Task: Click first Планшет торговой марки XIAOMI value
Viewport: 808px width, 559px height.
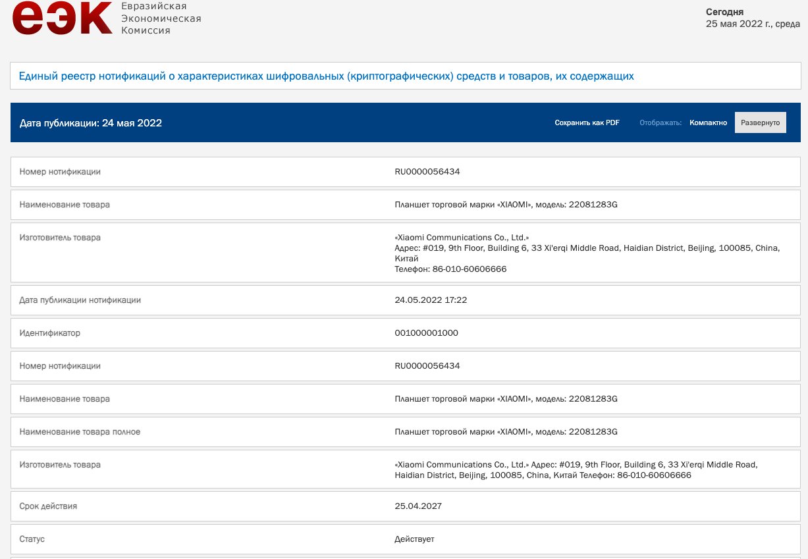Action: pyautogui.click(x=506, y=205)
